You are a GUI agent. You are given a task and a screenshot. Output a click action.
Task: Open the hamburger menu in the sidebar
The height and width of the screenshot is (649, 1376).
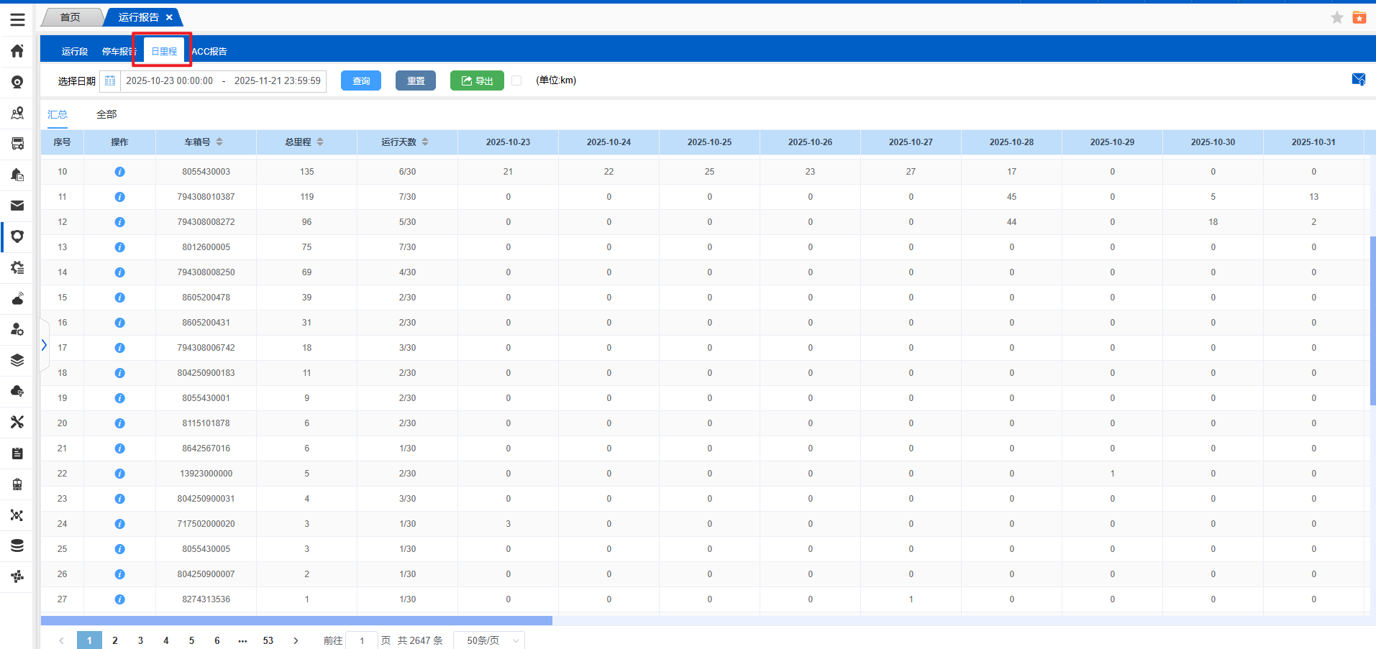click(17, 19)
